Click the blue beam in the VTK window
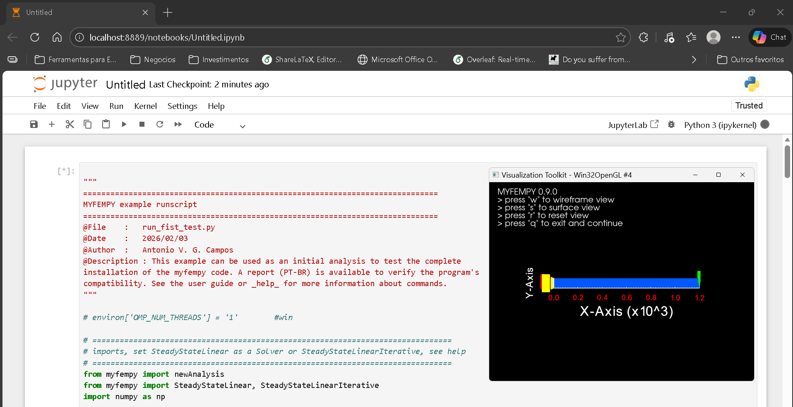The width and height of the screenshot is (793, 407). tap(626, 283)
